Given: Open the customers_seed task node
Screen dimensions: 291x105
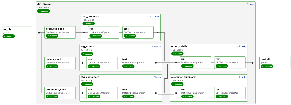Looking at the screenshot, I should (60, 93).
